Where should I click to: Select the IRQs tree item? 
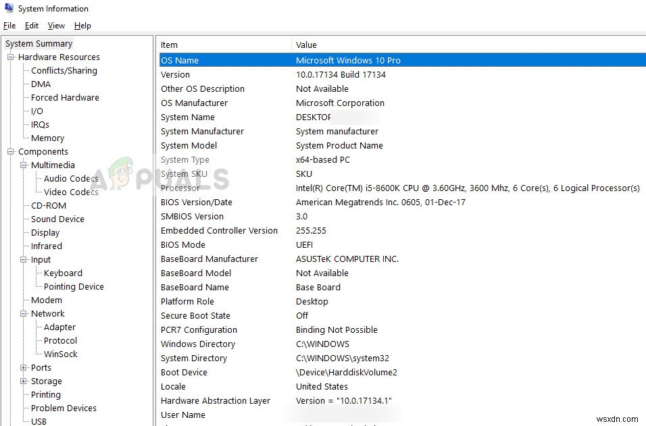(x=40, y=124)
